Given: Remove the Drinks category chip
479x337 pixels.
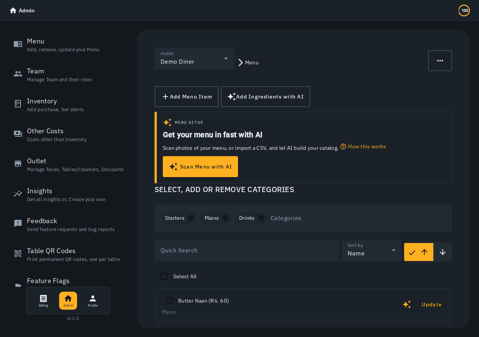Looking at the screenshot, I should coord(261,218).
